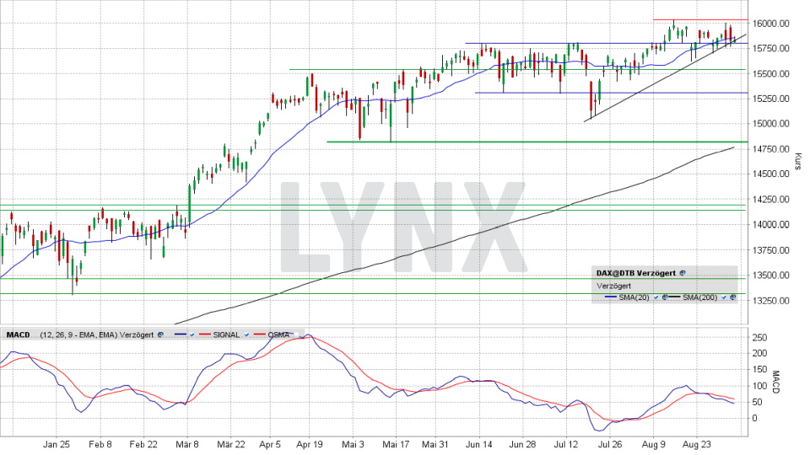This screenshot has height=455, width=810.
Task: Click the (12, 26, 9 - EMA, EMA) parameters text
Action: click(x=79, y=335)
